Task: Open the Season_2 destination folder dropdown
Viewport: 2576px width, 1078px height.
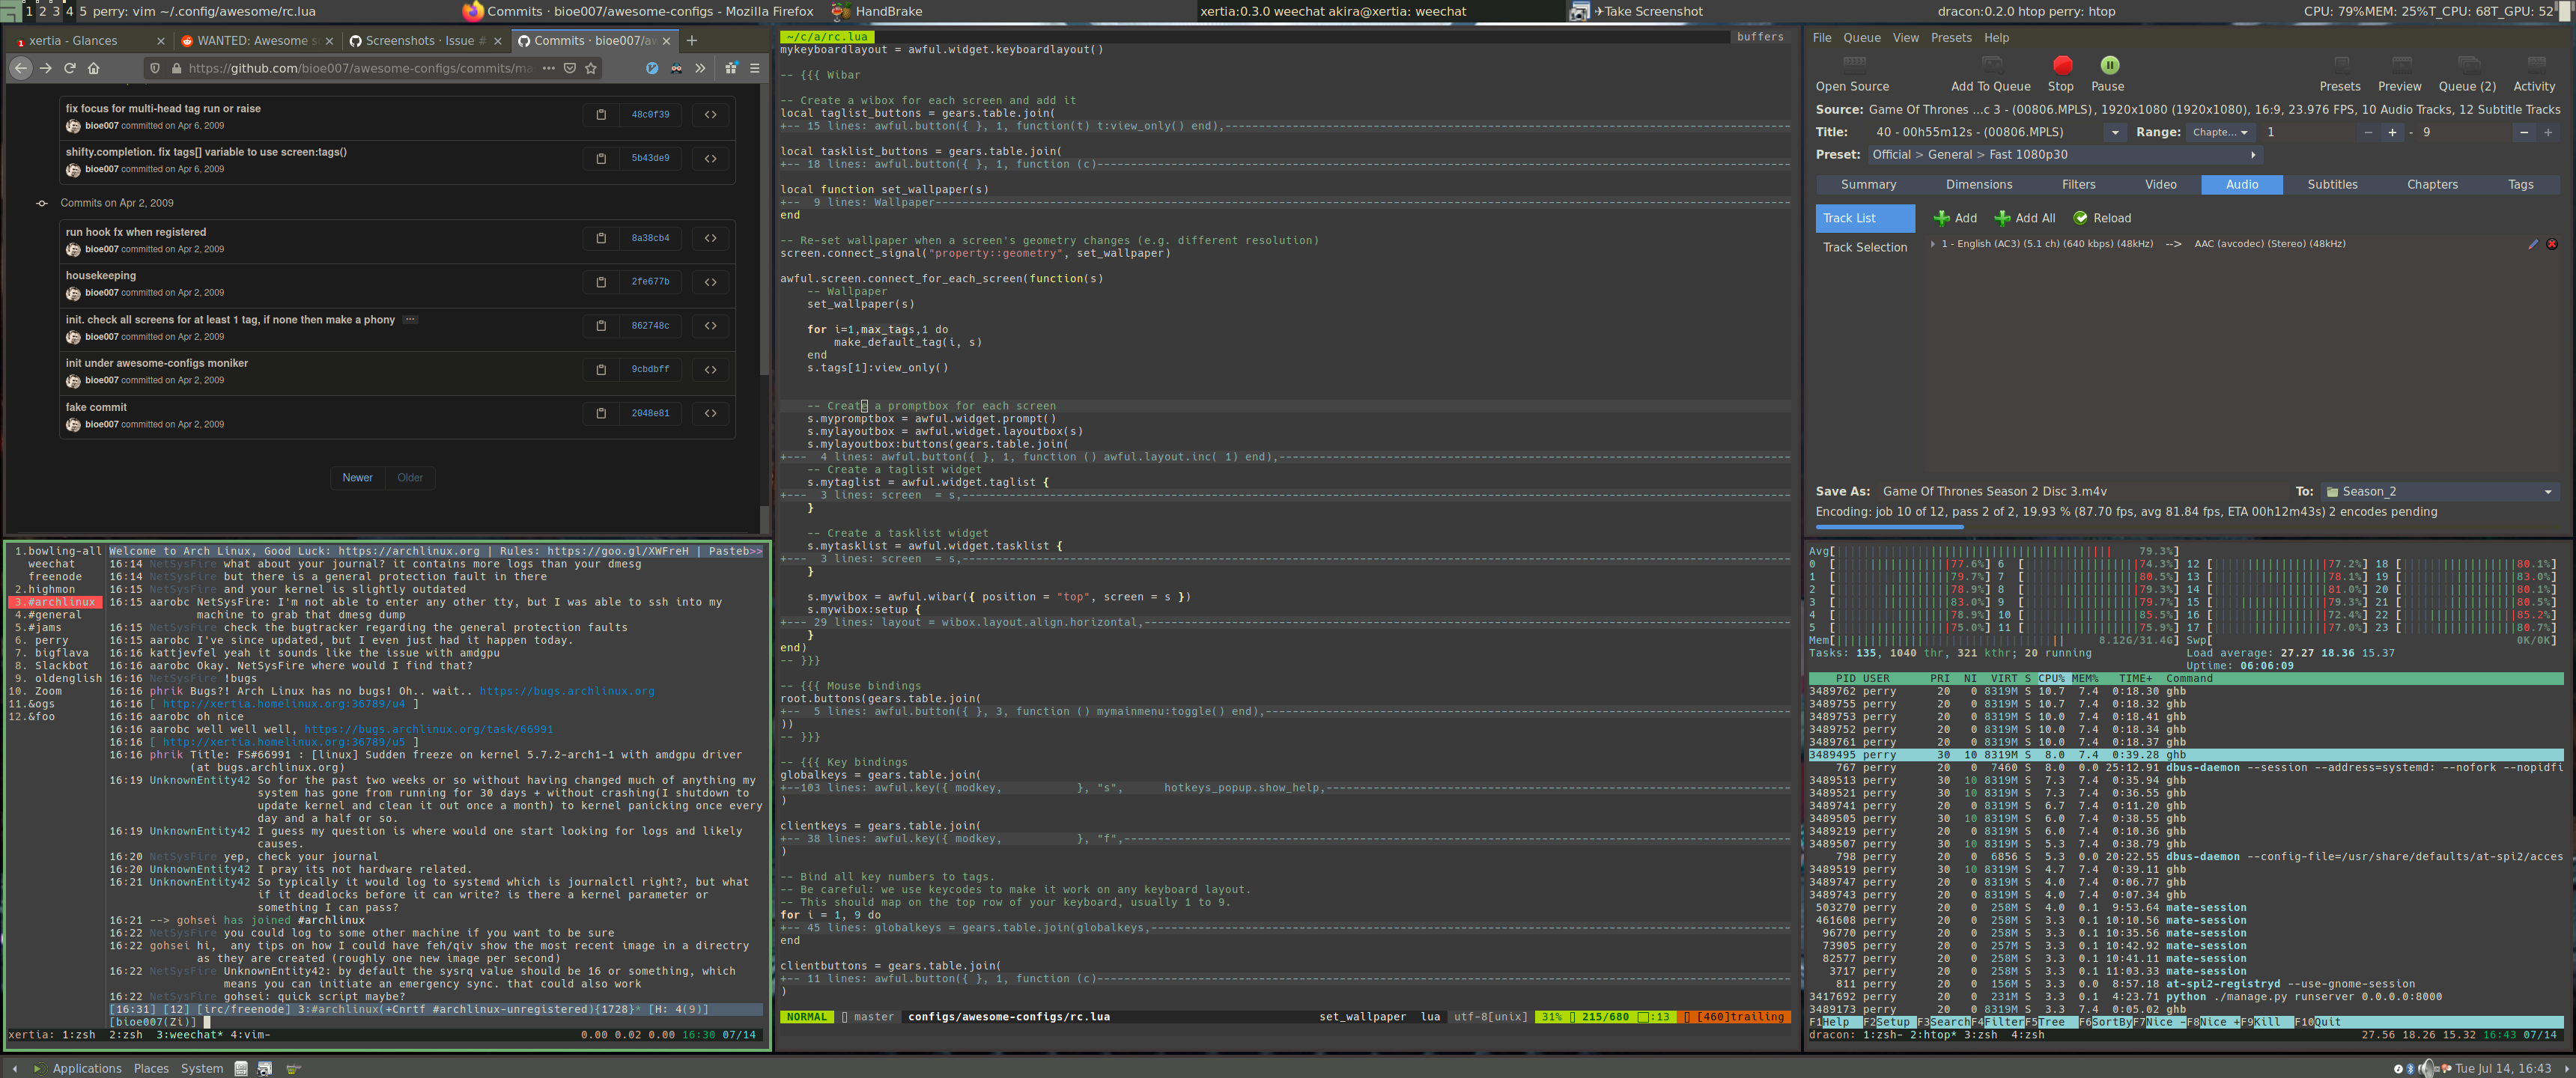Action: pos(2439,492)
